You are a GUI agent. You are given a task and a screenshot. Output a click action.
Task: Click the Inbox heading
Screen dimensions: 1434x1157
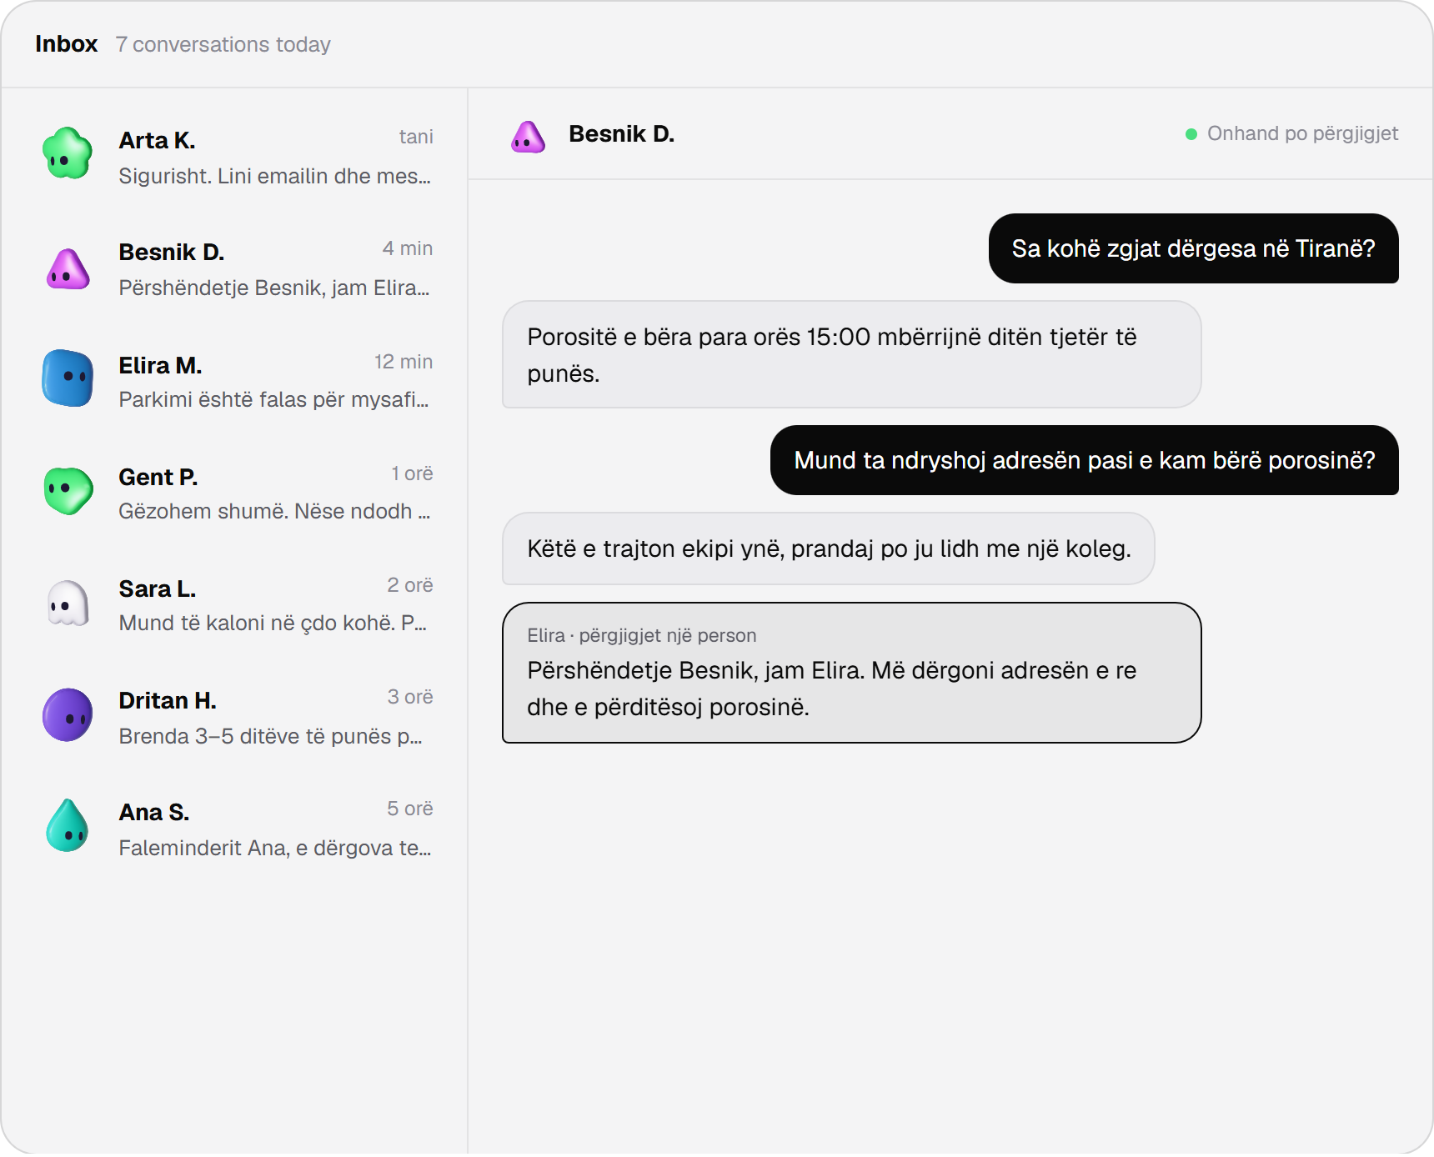point(67,43)
